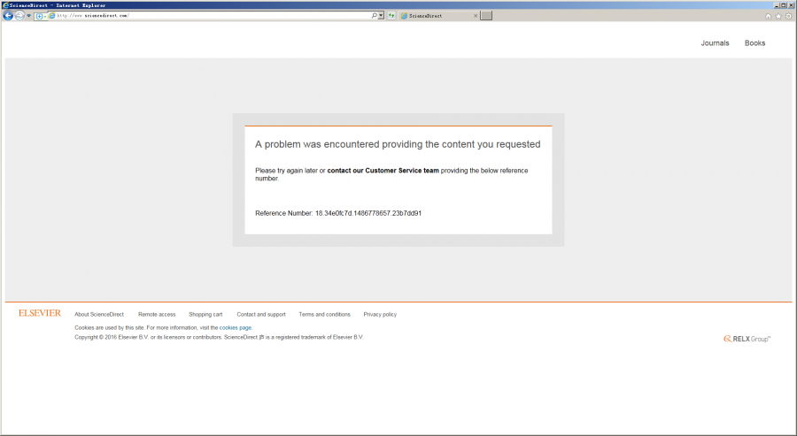Open the Remote access footer link
Screen dimensions: 797x436
click(x=157, y=315)
